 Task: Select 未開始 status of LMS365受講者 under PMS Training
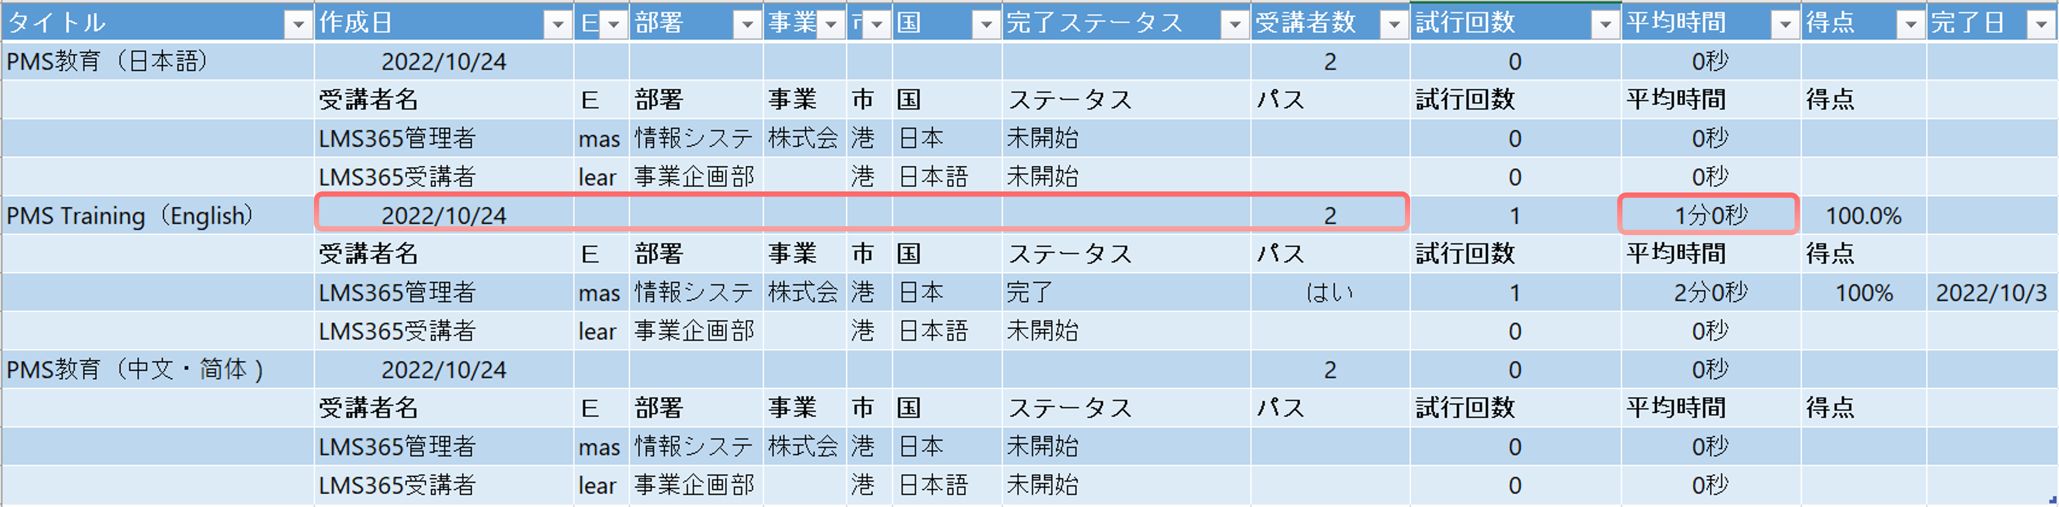1126,330
